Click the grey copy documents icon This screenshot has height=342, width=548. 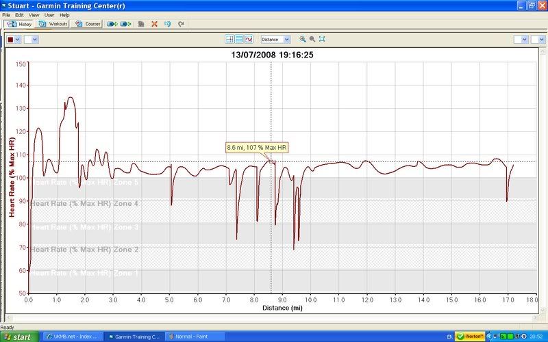point(141,24)
